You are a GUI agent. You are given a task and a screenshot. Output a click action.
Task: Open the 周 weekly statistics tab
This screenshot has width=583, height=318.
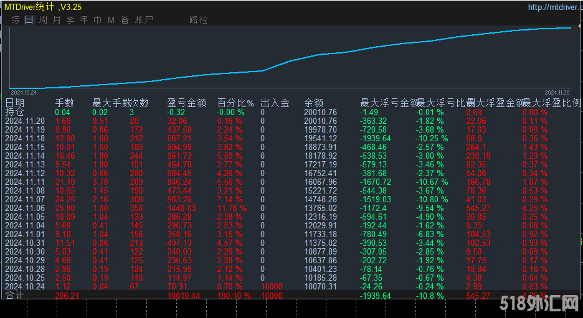coord(43,20)
